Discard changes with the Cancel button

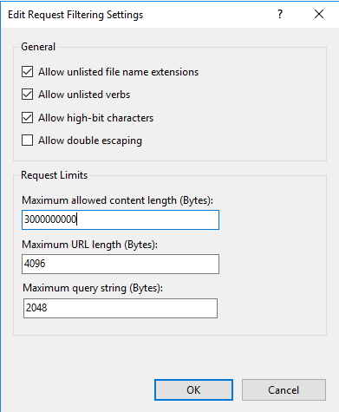tap(284, 390)
